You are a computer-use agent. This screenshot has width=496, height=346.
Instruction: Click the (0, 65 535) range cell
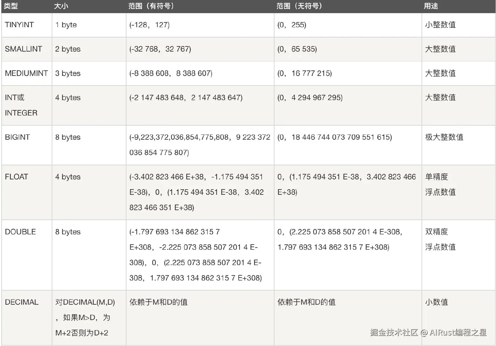[x=348, y=49]
